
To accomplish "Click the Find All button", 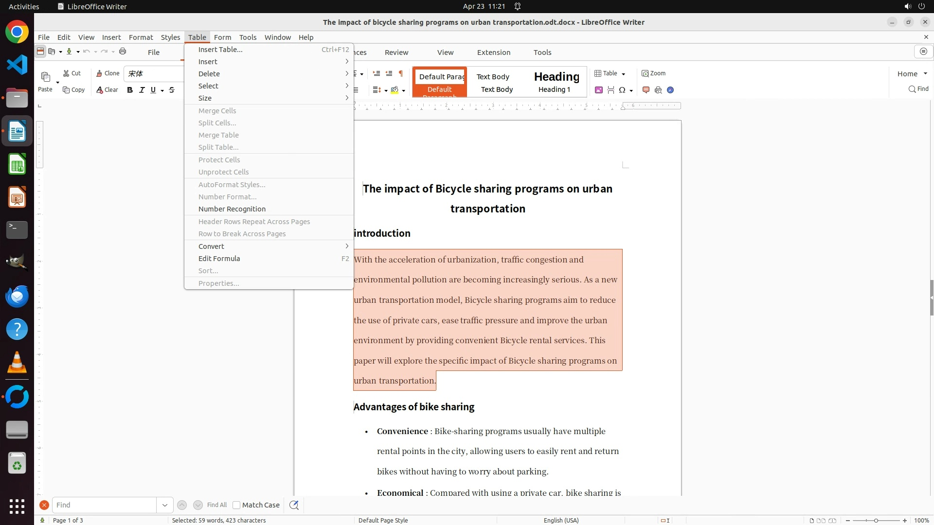I will tap(216, 505).
